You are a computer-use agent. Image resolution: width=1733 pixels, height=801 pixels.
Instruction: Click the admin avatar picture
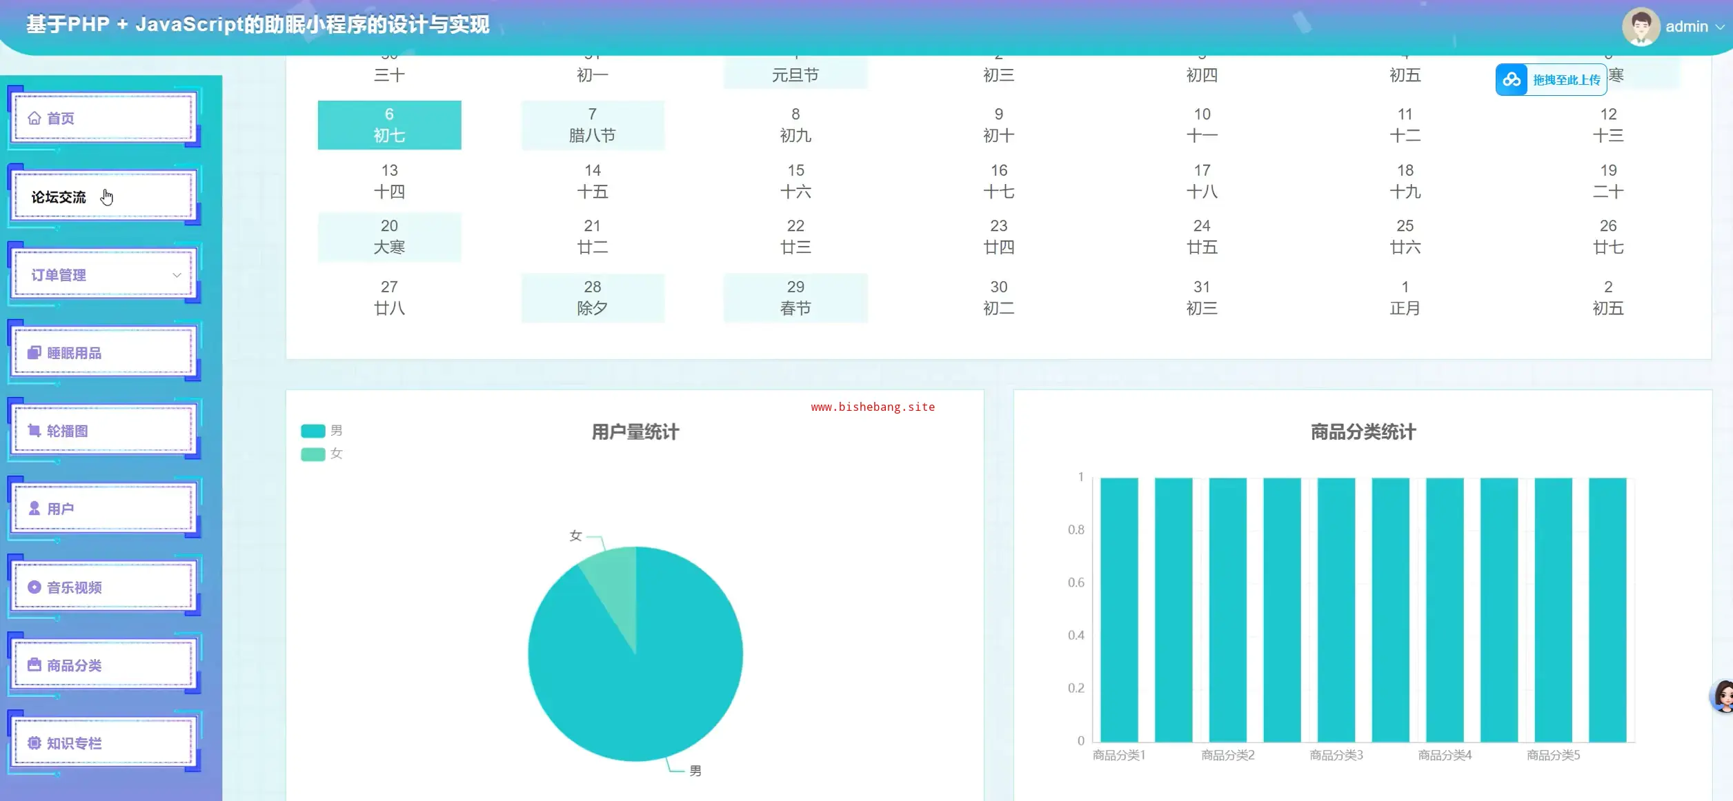pyautogui.click(x=1640, y=27)
